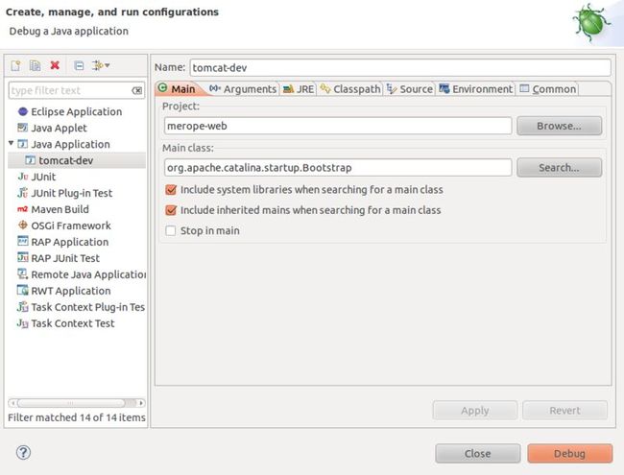Toggle Include inherited mains checkbox
624x475 pixels.
point(171,210)
